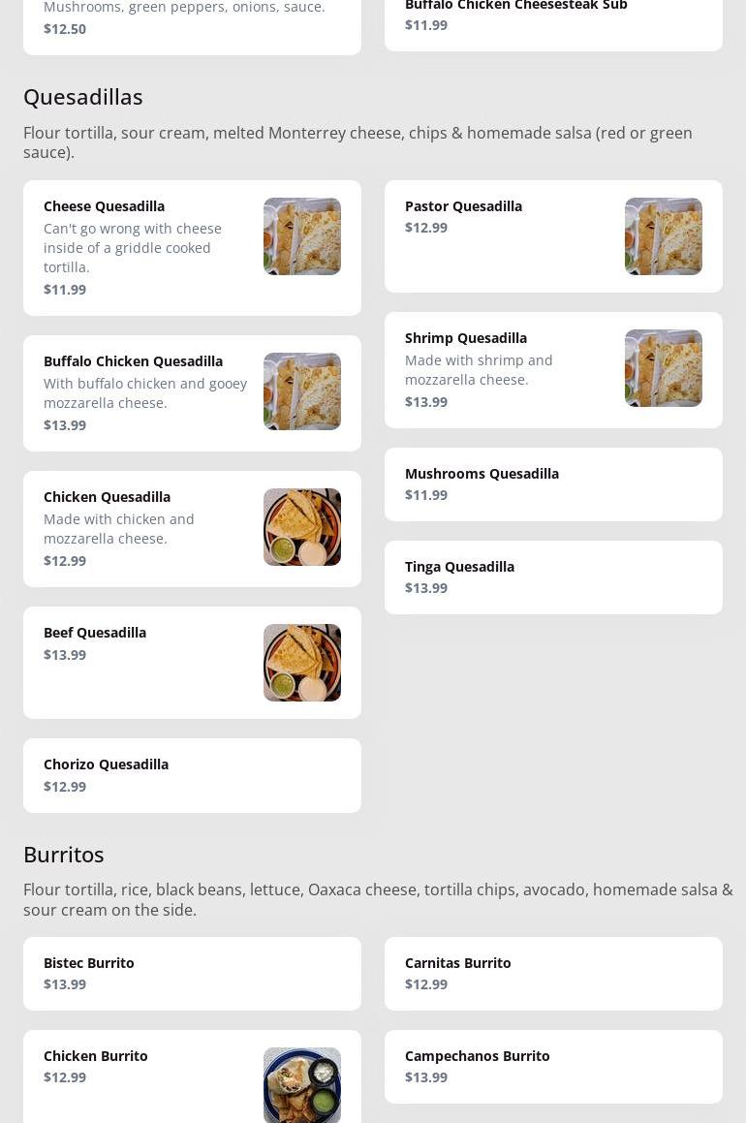Select the Mushrooms Quesadilla item
Screen dimensions: 746x1123
click(x=553, y=484)
